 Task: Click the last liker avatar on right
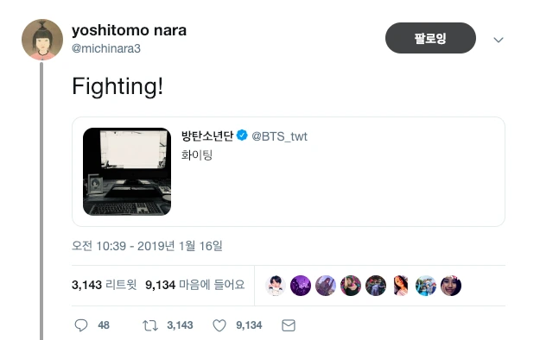(451, 286)
